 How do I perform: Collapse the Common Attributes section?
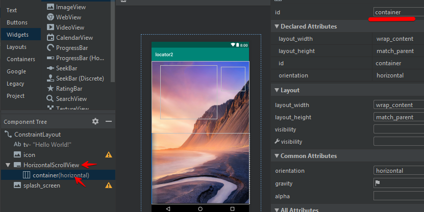coord(277,156)
